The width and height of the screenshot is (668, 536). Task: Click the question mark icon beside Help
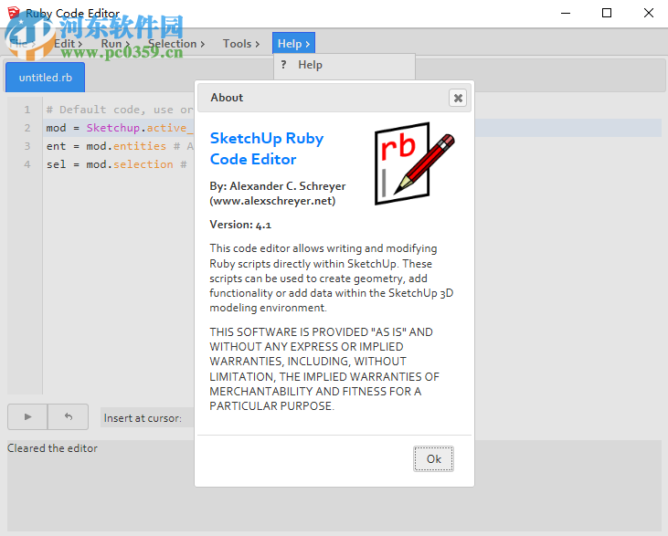pos(283,65)
